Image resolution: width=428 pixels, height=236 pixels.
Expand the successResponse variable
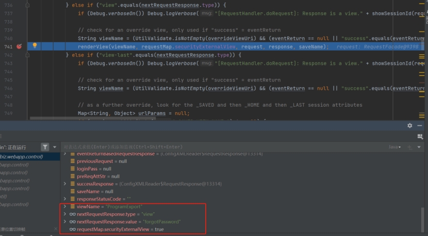tap(65, 183)
